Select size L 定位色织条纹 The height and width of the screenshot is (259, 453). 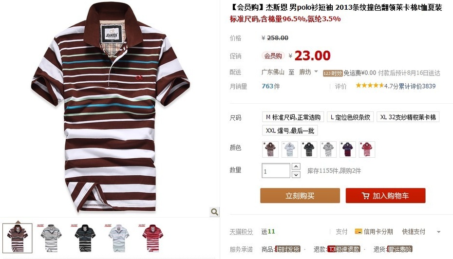pyautogui.click(x=350, y=117)
